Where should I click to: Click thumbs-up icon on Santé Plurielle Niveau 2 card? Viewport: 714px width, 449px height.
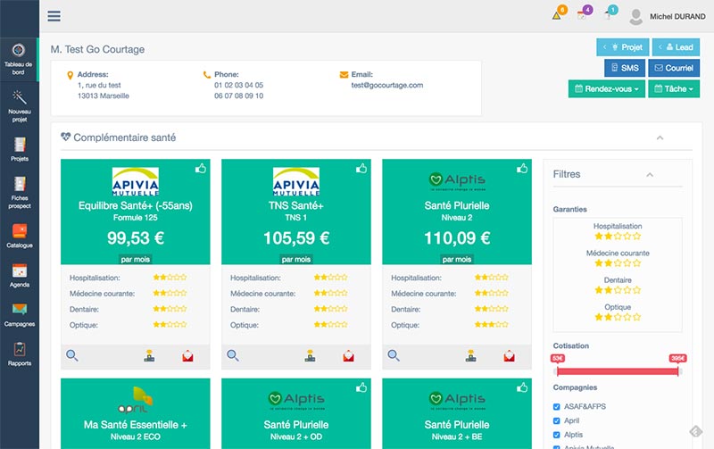(x=521, y=168)
